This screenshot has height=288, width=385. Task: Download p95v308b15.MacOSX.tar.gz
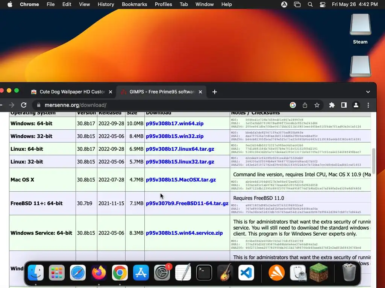pos(181,180)
